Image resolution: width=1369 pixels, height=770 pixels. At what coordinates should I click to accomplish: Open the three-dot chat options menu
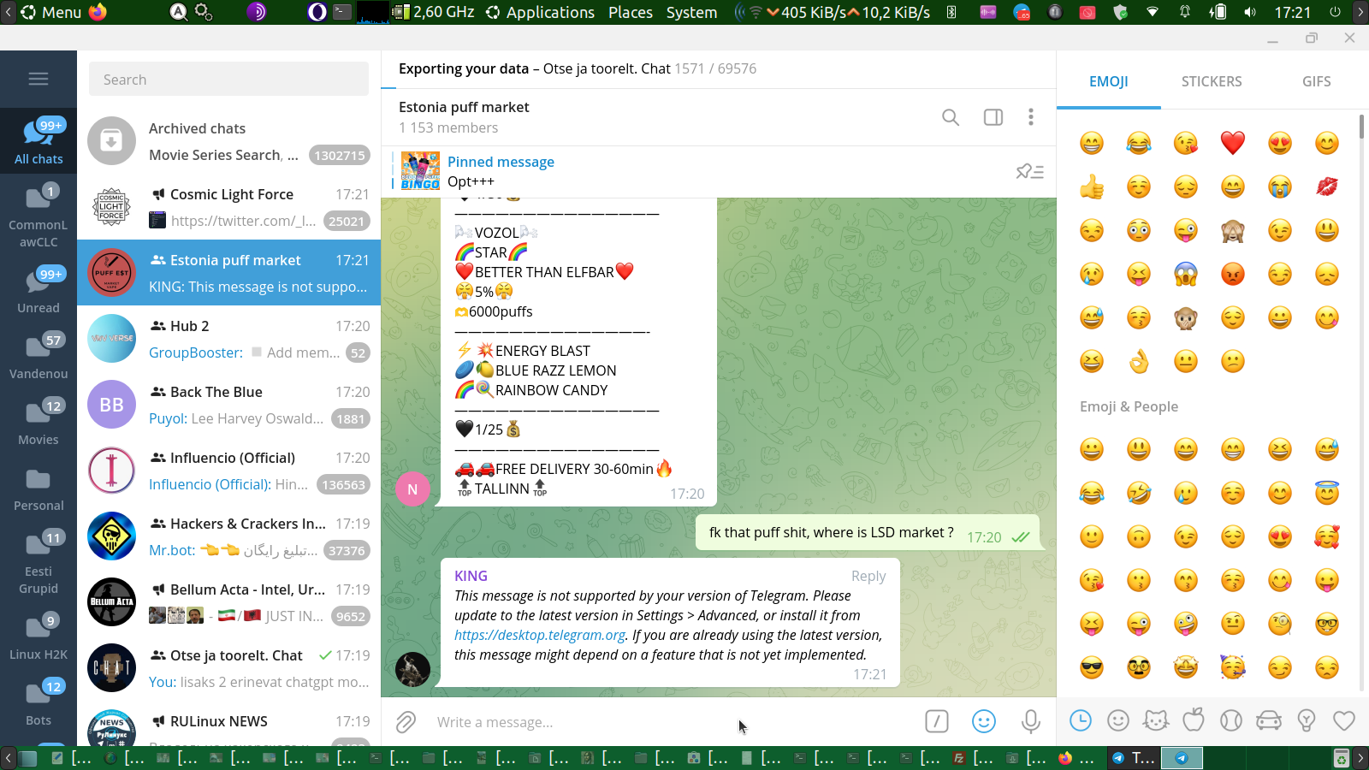click(1031, 117)
